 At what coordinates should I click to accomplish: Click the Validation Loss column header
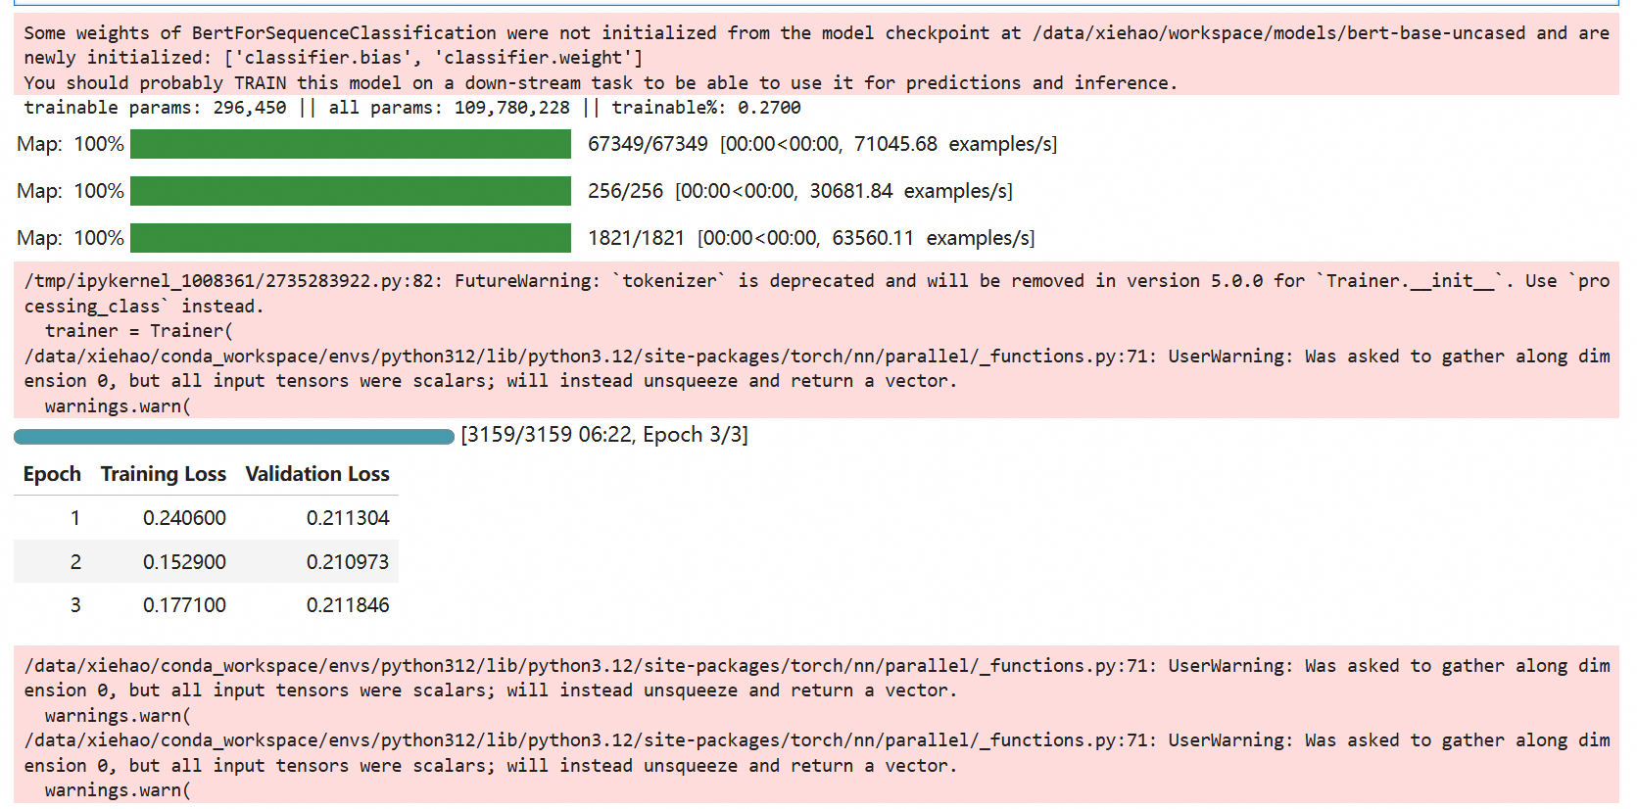pyautogui.click(x=317, y=474)
